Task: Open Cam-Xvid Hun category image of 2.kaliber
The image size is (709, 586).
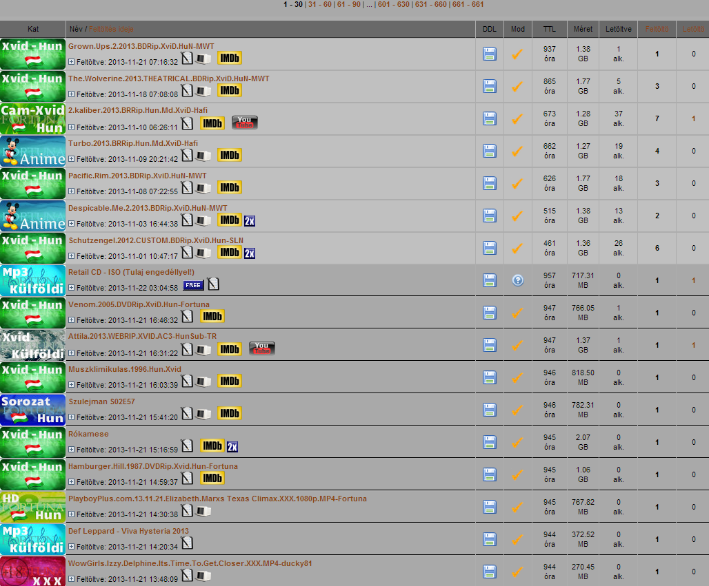Action: [33, 118]
